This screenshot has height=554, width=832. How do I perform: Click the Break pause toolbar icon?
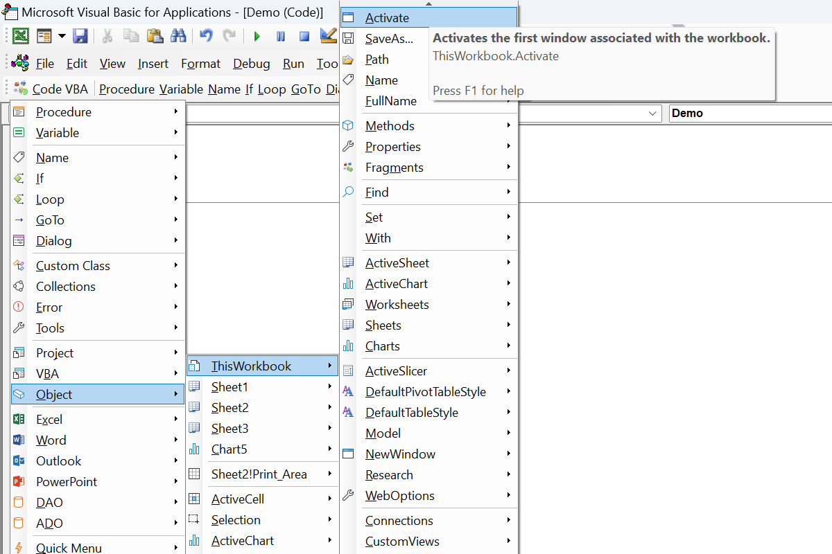click(281, 37)
